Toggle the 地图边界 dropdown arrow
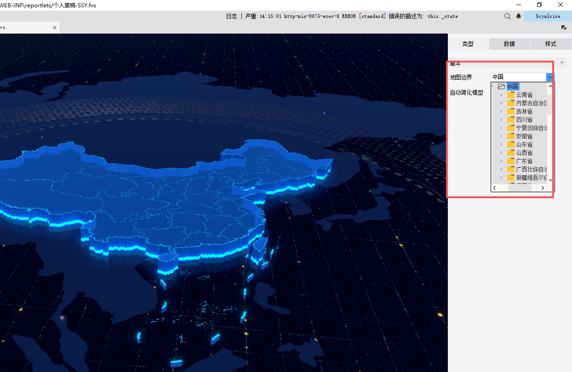The image size is (572, 372). 550,77
